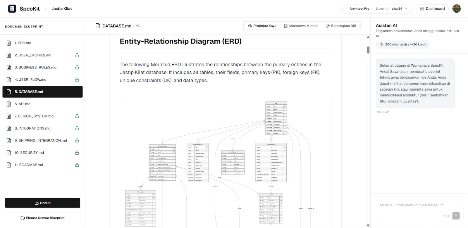Click the file icon for 8. INTEGRATIONS.md

(x=9, y=128)
